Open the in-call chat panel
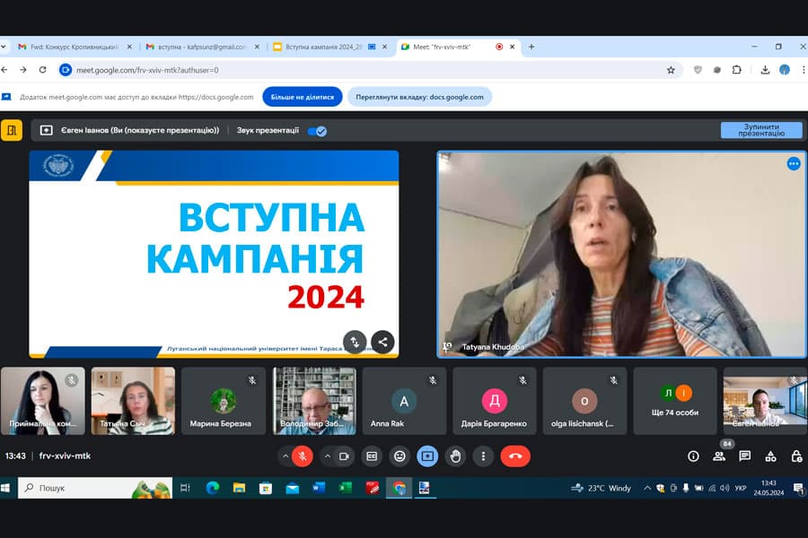 743,456
